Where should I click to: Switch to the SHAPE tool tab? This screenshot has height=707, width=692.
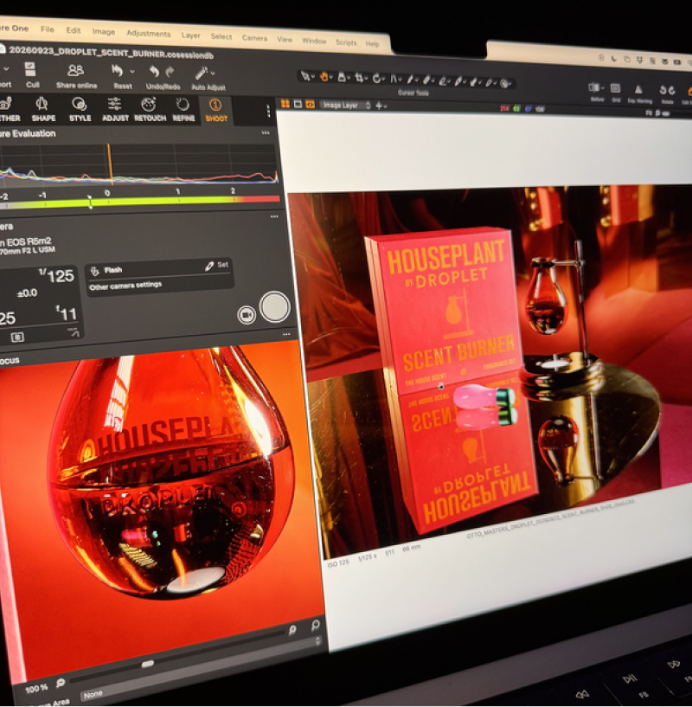click(x=43, y=109)
